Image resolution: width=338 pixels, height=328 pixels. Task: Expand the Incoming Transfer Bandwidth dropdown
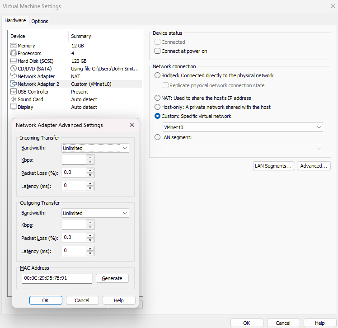coord(95,148)
